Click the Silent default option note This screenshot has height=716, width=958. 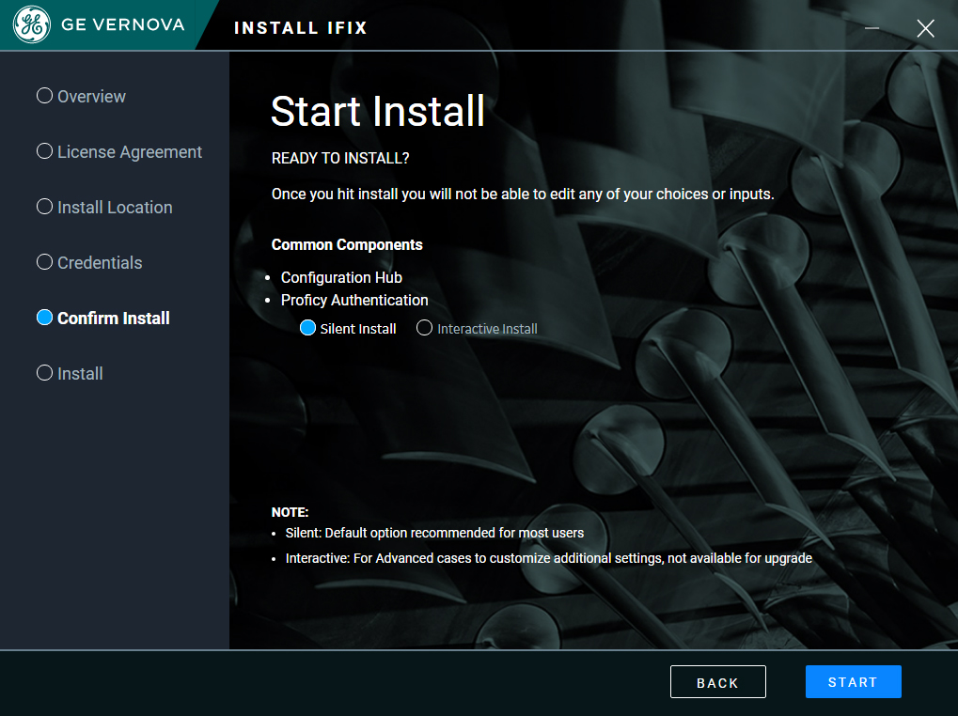[x=434, y=533]
